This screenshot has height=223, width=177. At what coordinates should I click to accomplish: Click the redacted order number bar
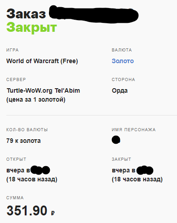(94, 14)
